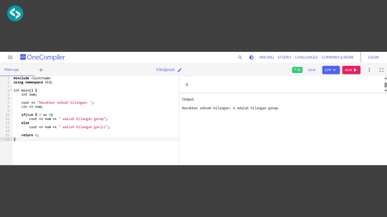Create a new project with NEW

(312, 70)
